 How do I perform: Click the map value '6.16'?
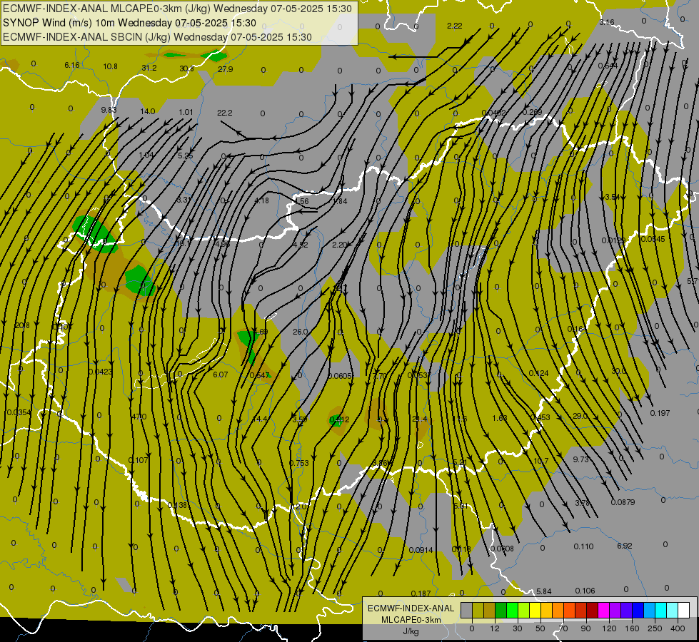(x=72, y=65)
